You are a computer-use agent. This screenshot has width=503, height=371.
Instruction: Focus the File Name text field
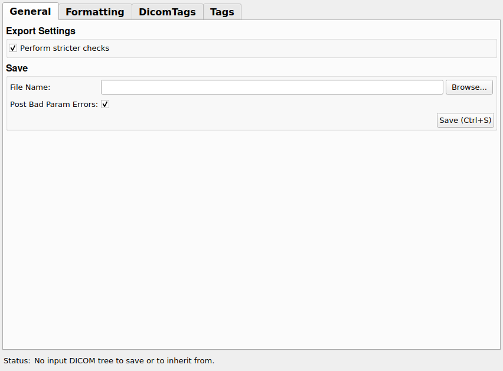click(272, 87)
